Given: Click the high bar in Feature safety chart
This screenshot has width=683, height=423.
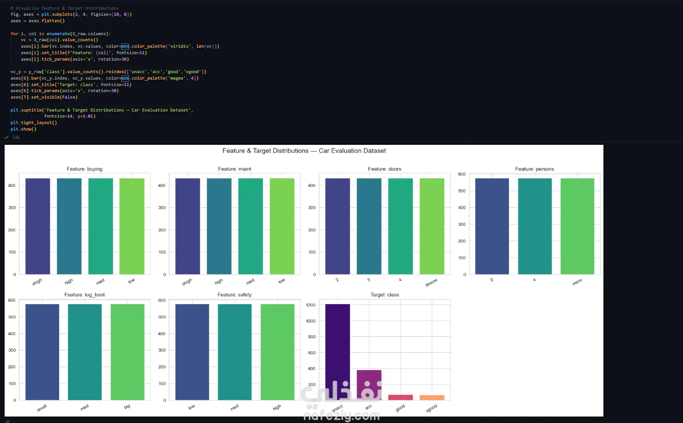Looking at the screenshot, I should pos(277,352).
